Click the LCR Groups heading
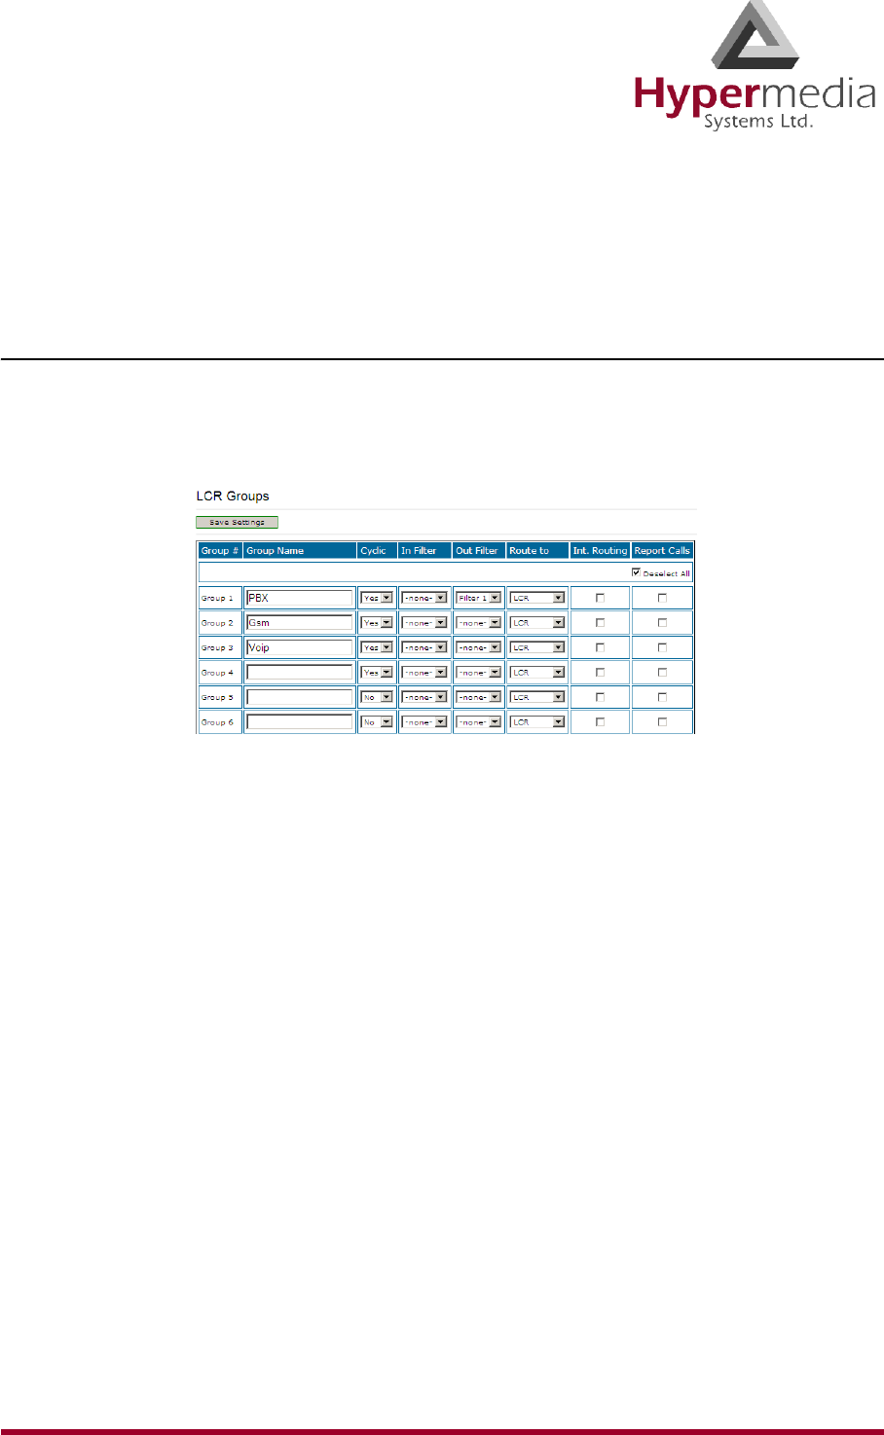 233,497
